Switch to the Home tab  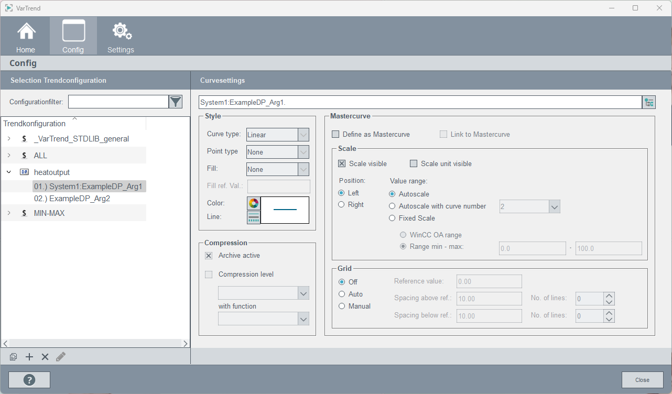[26, 36]
